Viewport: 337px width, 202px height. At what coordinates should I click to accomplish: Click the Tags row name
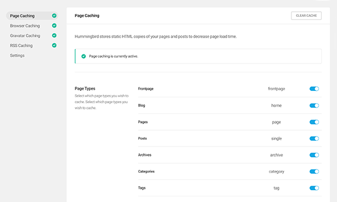coord(142,188)
